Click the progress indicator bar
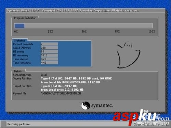This screenshot has height=128, width=171. 83,26
